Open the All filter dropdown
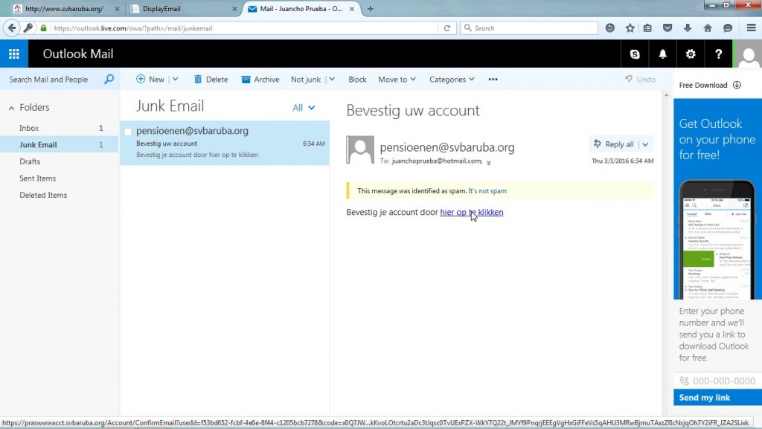762x429 pixels. pos(304,108)
